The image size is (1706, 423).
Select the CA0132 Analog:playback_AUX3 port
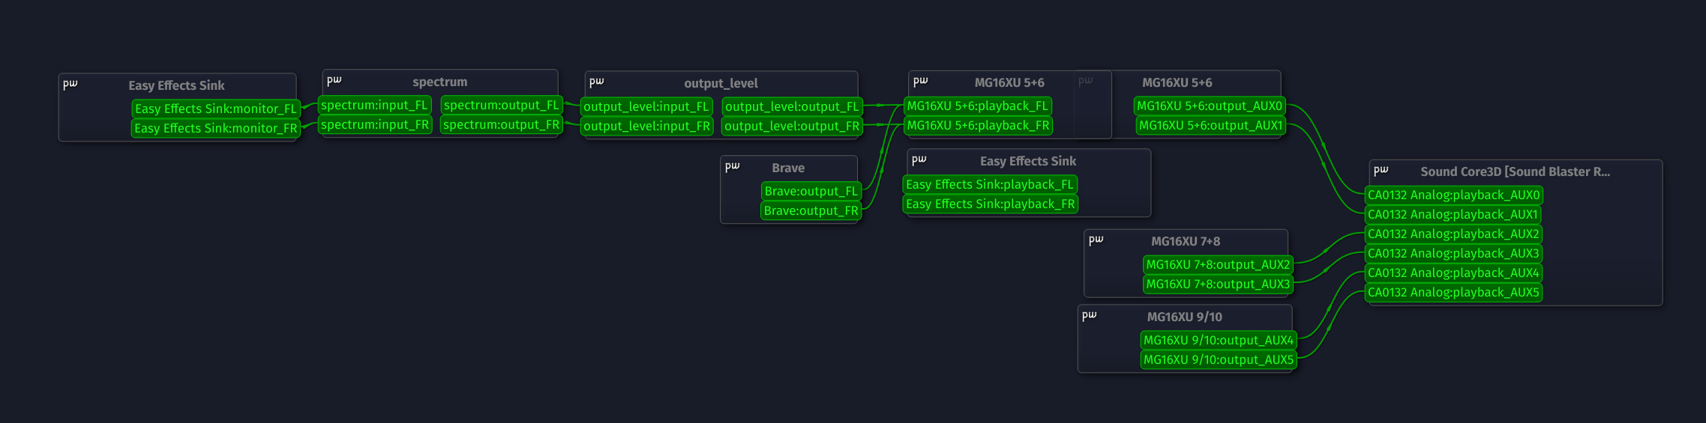pyautogui.click(x=1454, y=253)
